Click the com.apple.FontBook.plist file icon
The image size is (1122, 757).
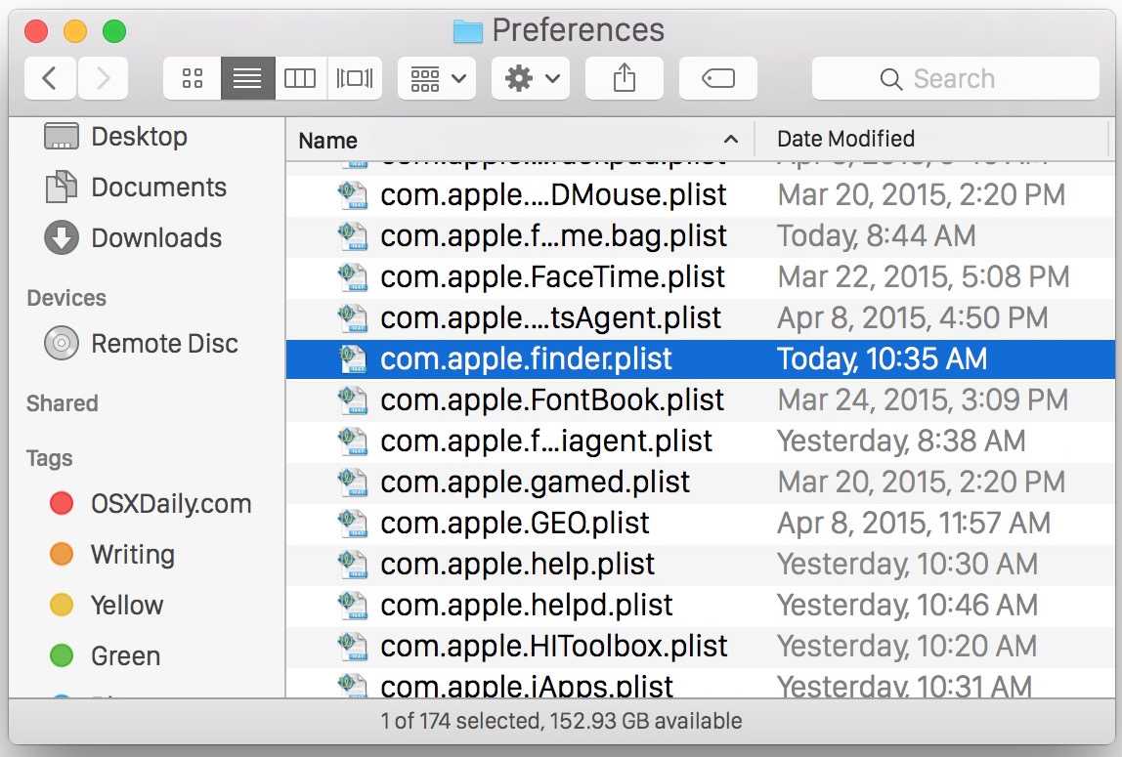[x=352, y=400]
